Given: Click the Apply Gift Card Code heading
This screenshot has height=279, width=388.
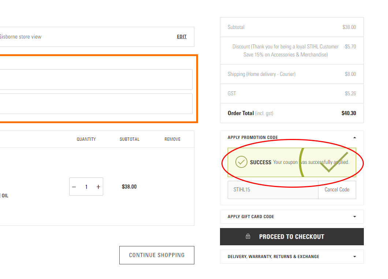Looking at the screenshot, I should pos(251,217).
